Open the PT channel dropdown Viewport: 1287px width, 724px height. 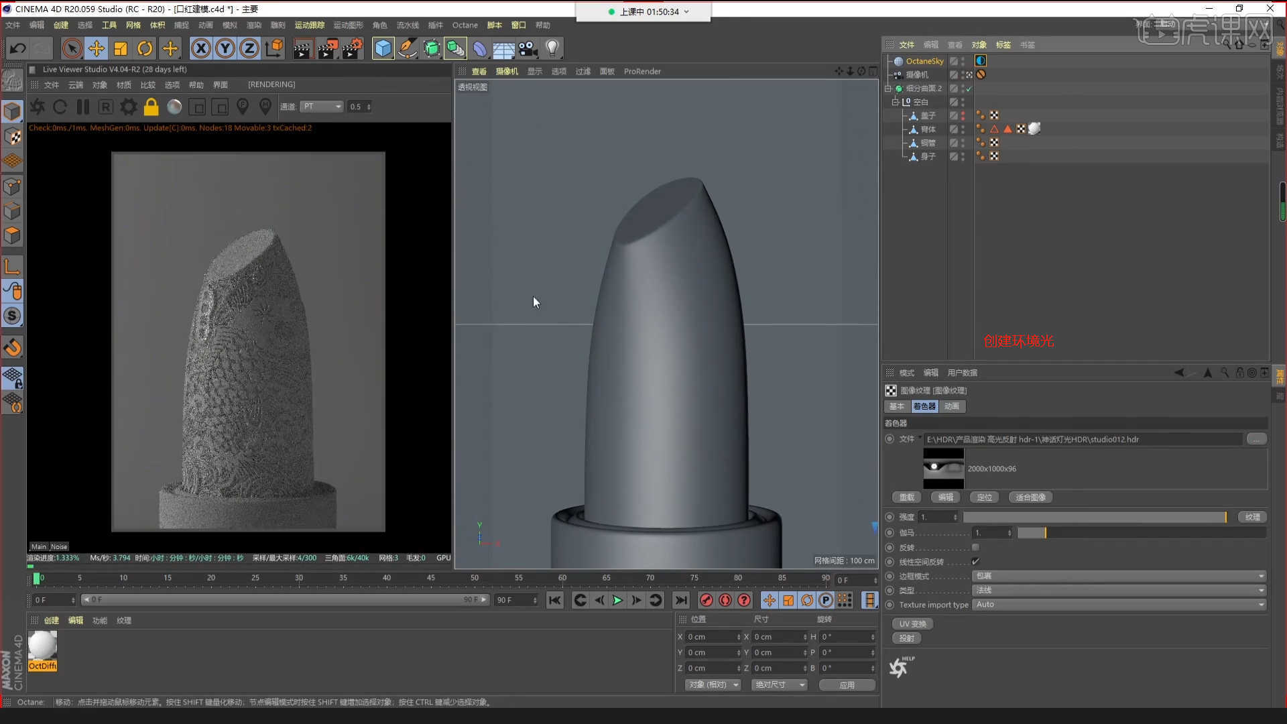click(x=322, y=107)
